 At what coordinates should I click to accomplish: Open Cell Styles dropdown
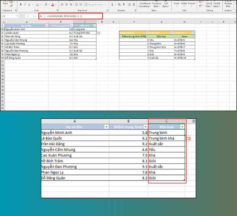coord(166,5)
